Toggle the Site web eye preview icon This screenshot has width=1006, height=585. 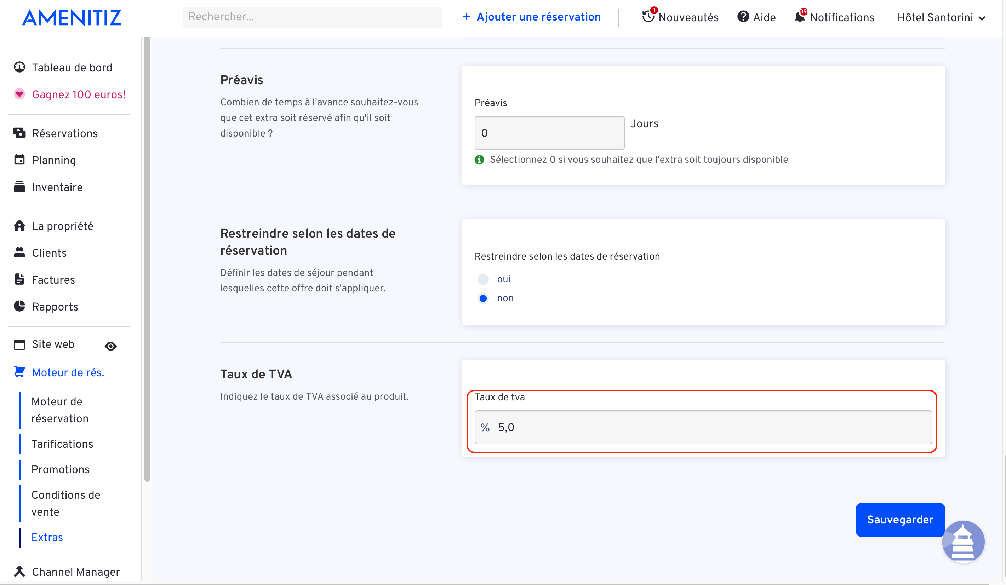click(110, 346)
